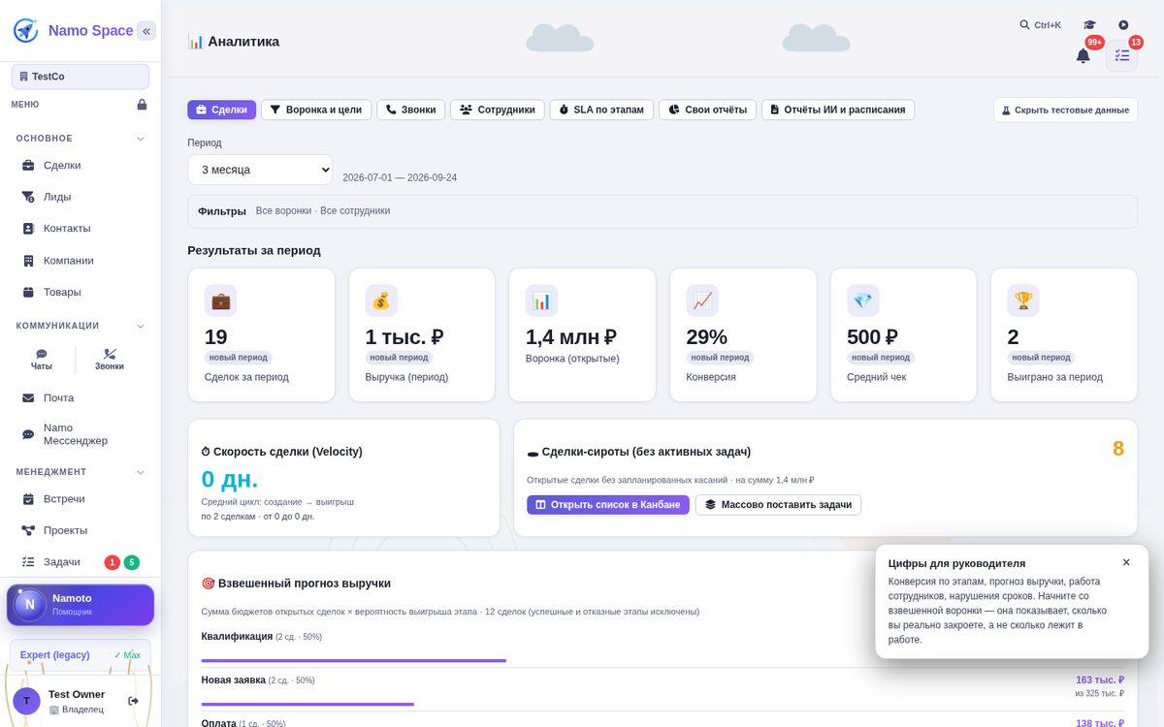Select the Сделки analytics tab
Screen dimensions: 1164x727
coord(222,110)
